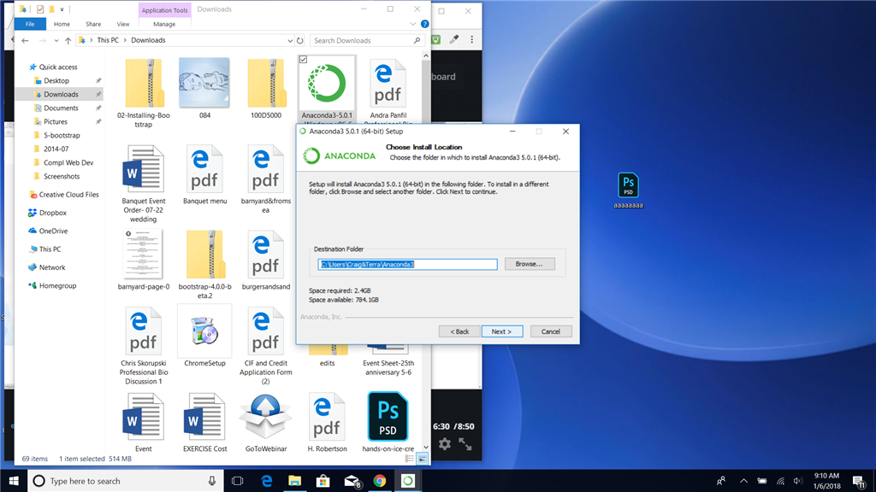
Task: Open the aaaaaaaa PSD file on desktop
Action: [628, 185]
